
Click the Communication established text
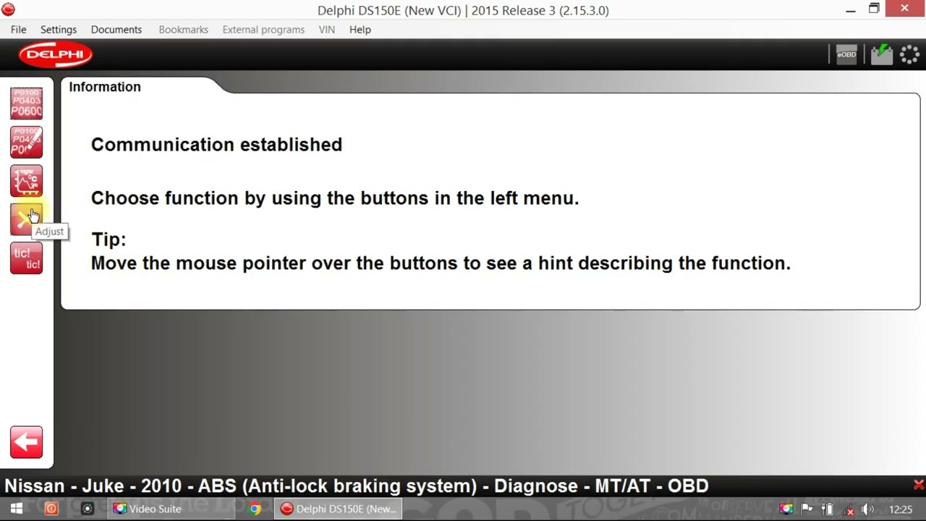click(216, 144)
